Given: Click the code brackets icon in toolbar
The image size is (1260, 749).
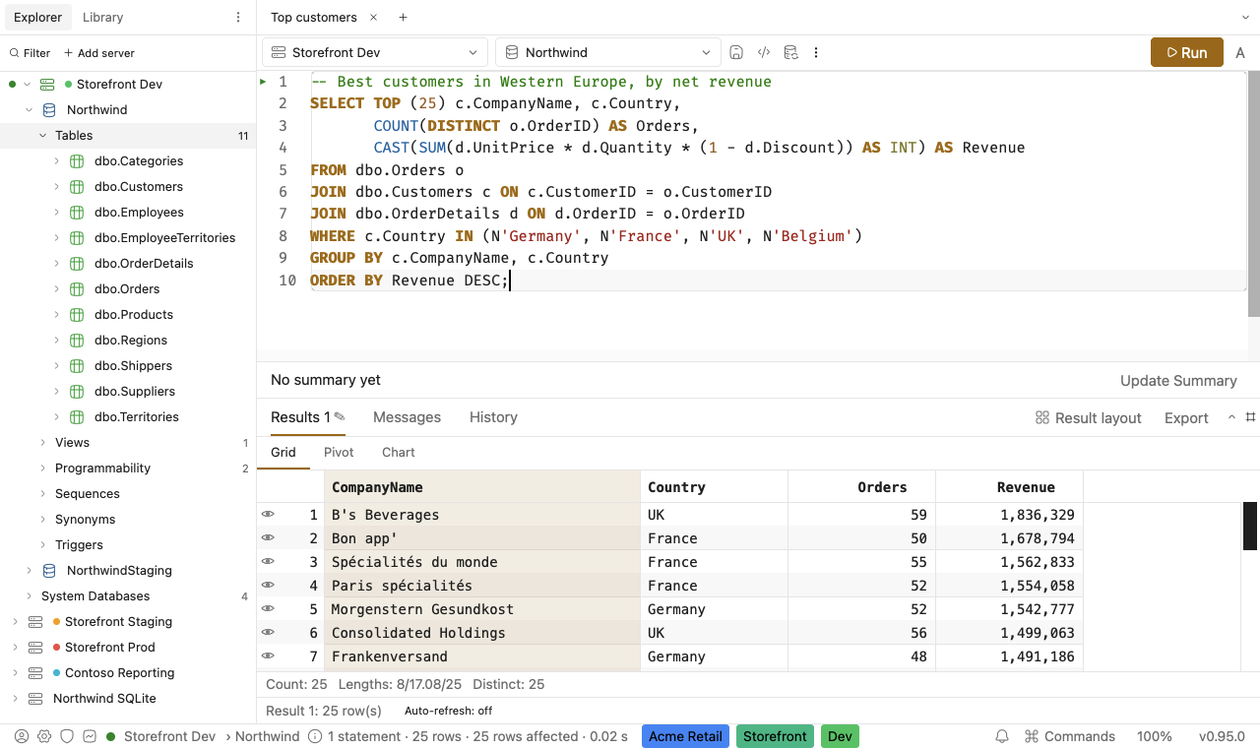Looking at the screenshot, I should click(x=763, y=52).
